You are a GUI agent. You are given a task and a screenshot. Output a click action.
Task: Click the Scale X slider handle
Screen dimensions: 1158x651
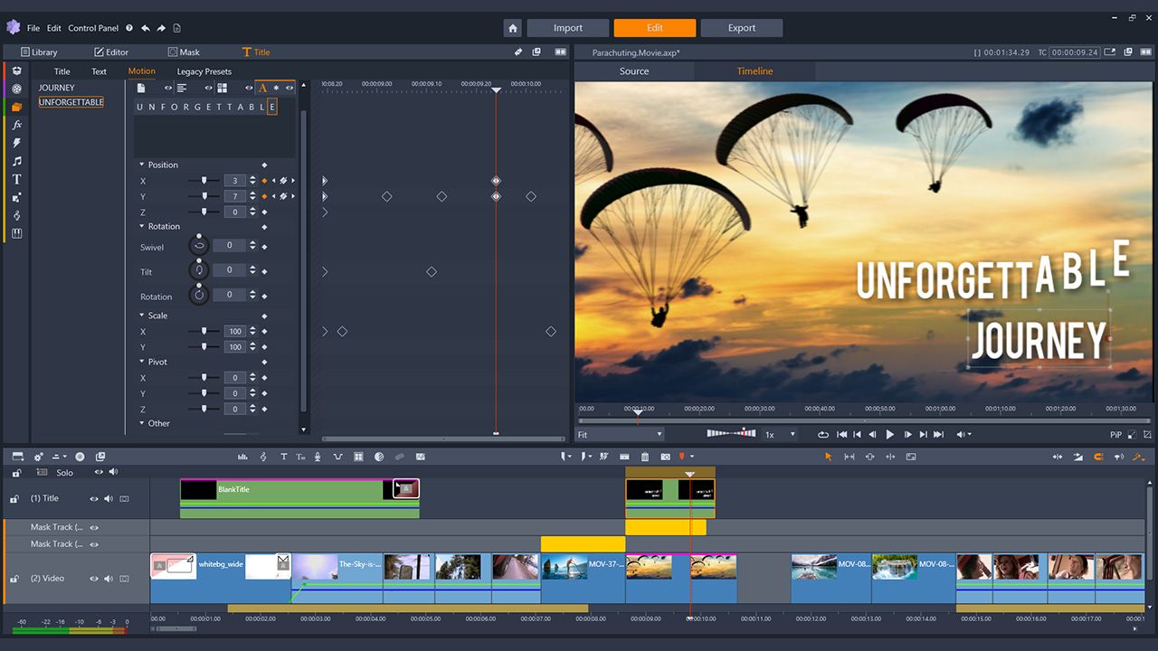point(204,332)
